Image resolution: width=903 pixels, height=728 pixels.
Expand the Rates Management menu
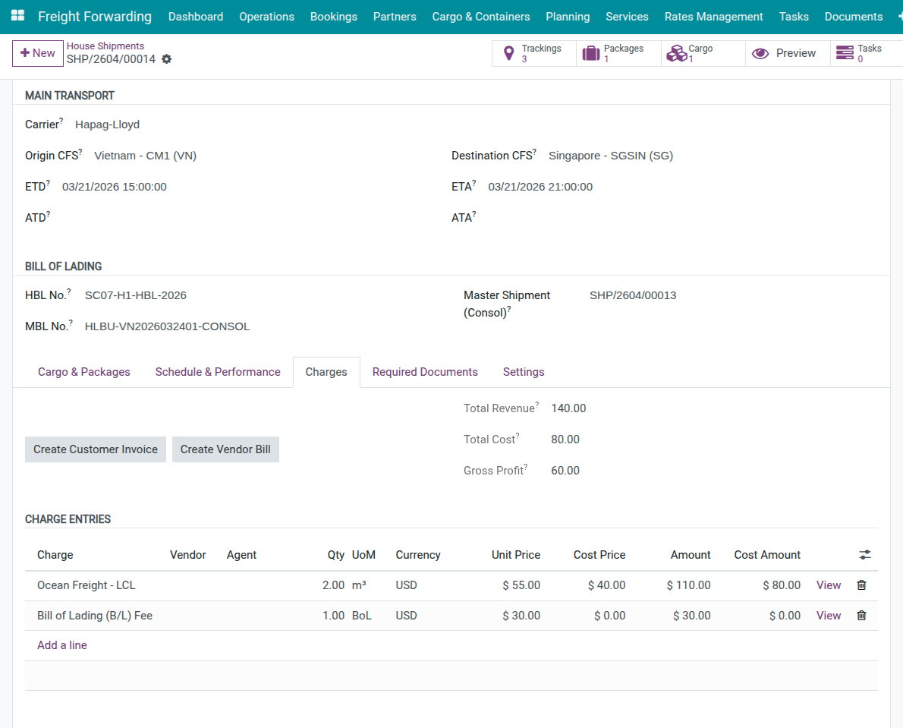[x=713, y=17]
